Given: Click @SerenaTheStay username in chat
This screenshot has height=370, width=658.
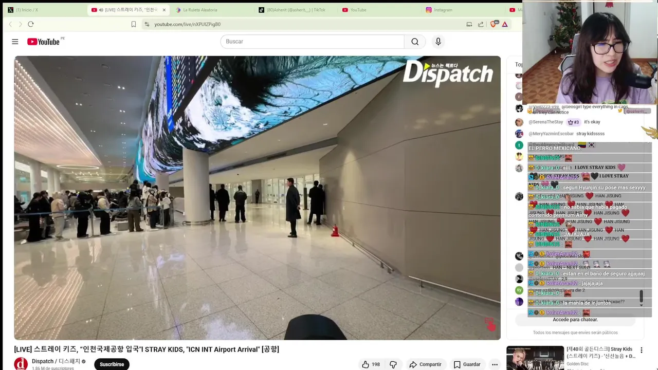Looking at the screenshot, I should point(545,122).
